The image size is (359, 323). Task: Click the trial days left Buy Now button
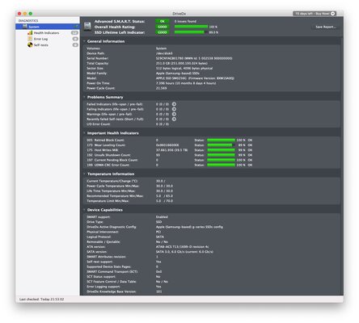tap(315, 14)
